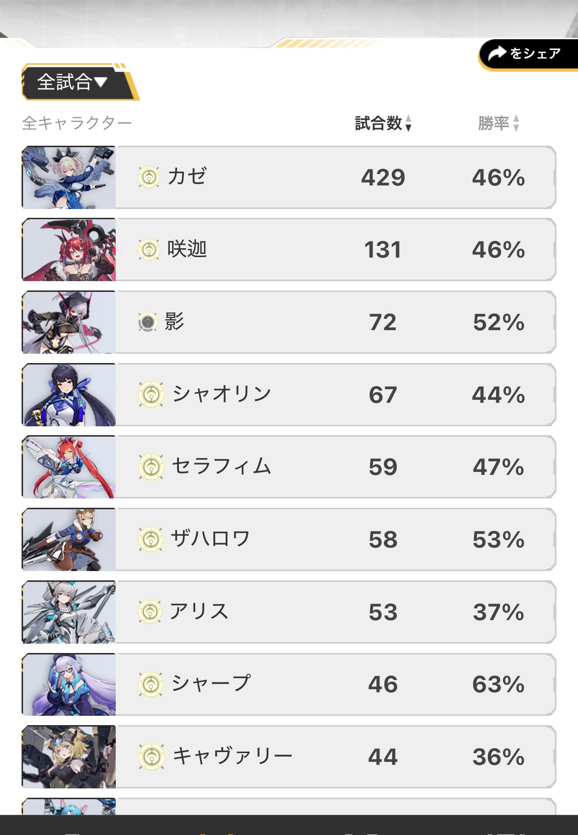Click the badge icon beside ザハロワ
Screen dimensions: 578x835
[151, 539]
